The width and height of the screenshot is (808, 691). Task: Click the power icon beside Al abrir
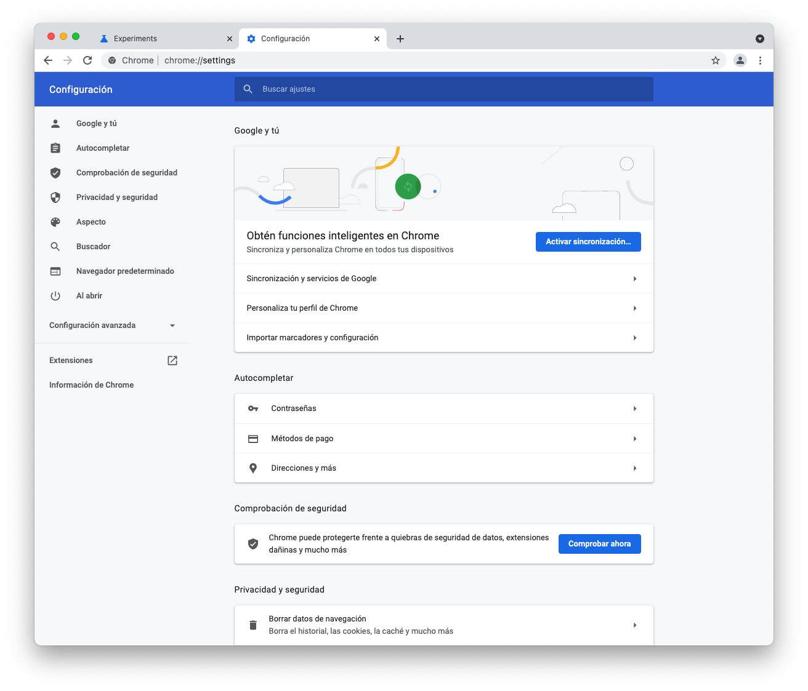(x=55, y=296)
